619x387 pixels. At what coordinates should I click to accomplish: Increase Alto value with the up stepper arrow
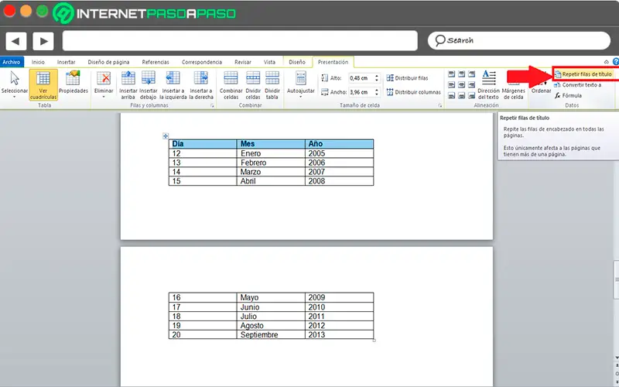[377, 76]
